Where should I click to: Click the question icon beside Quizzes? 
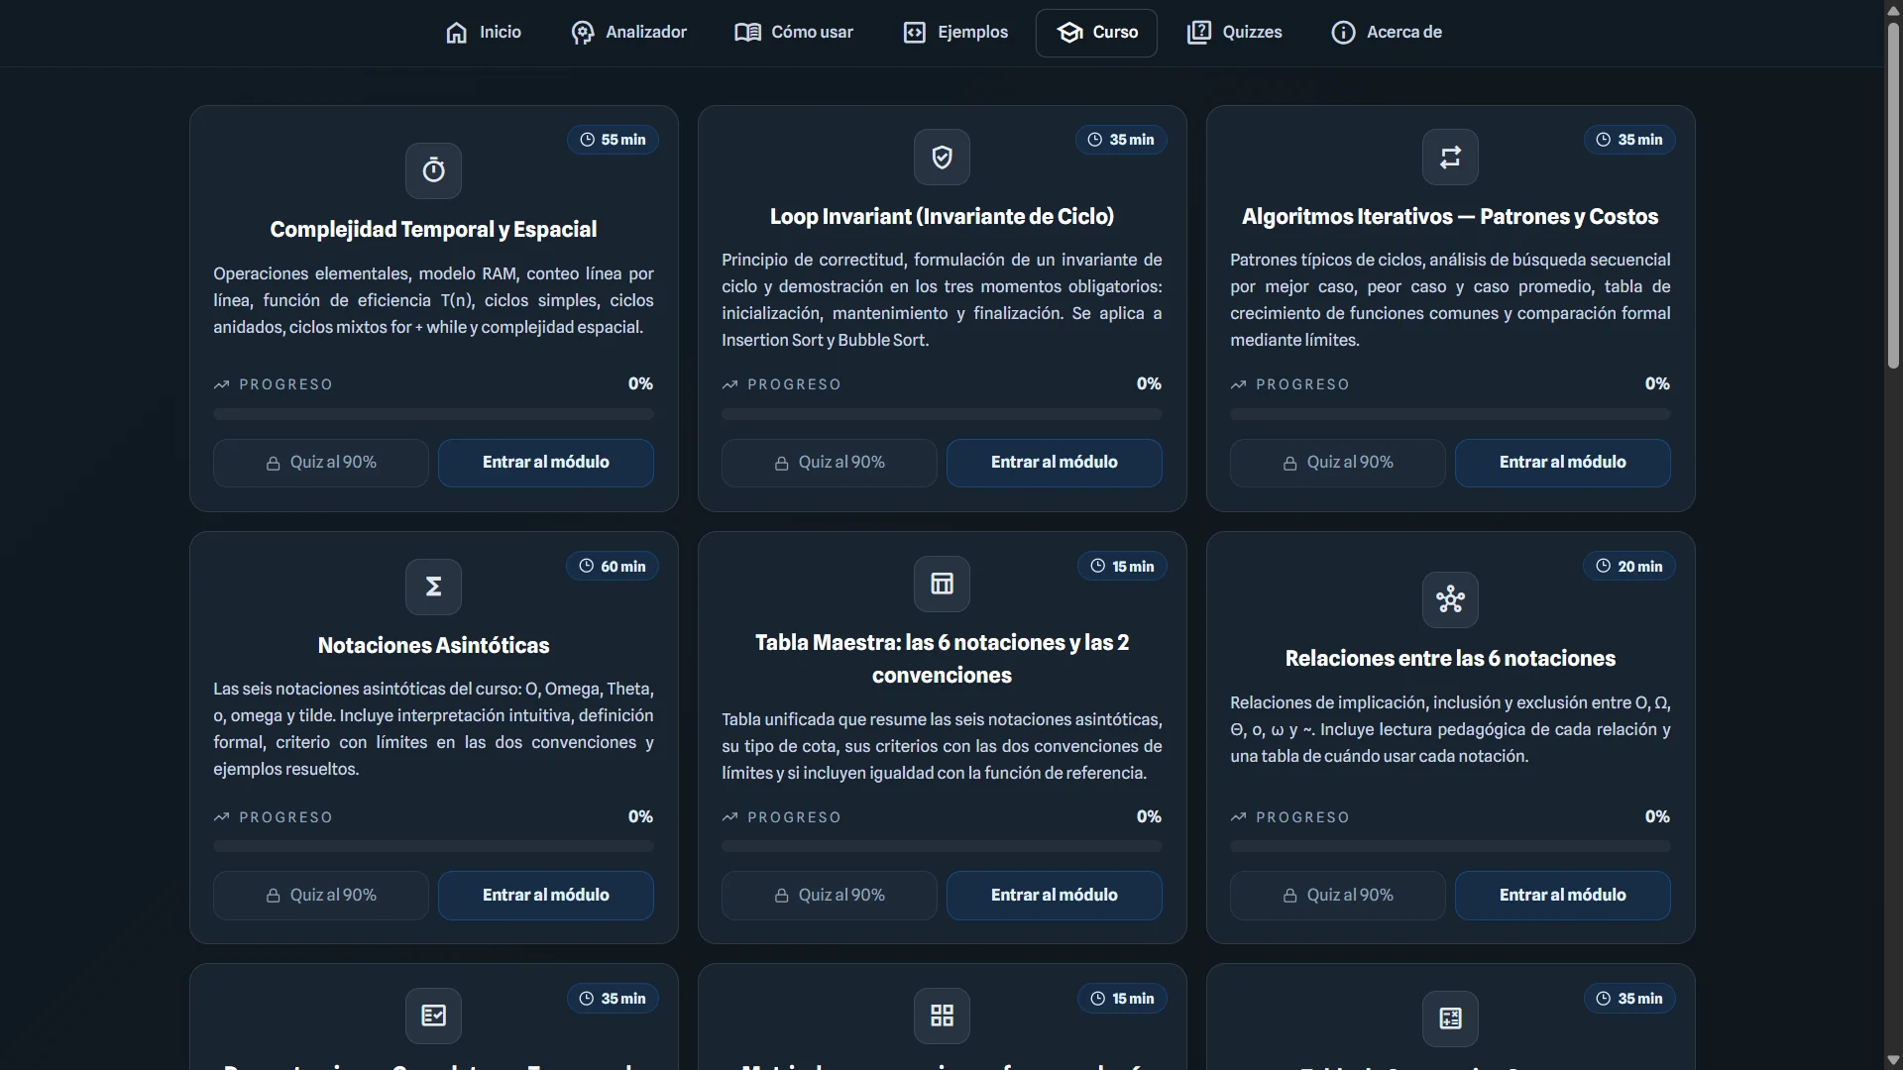coord(1199,33)
